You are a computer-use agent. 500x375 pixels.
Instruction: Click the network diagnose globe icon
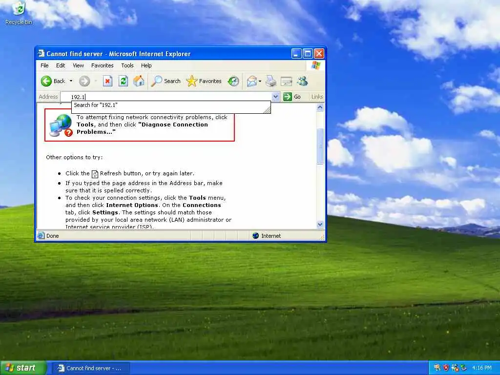(x=61, y=125)
